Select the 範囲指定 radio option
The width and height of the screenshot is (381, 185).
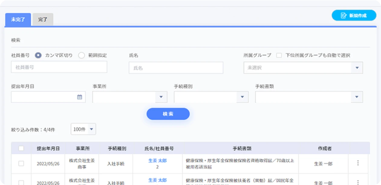[x=82, y=55]
